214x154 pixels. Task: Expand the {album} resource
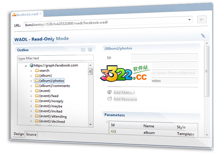(31, 76)
